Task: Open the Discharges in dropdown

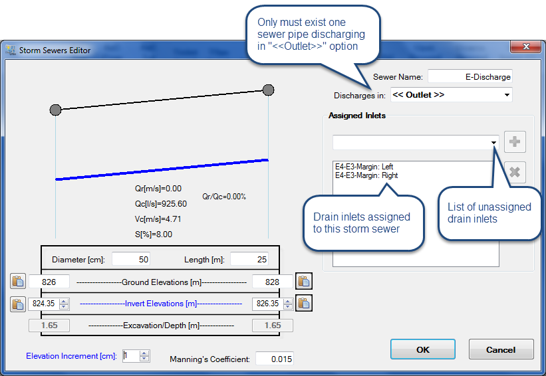Action: tap(507, 95)
